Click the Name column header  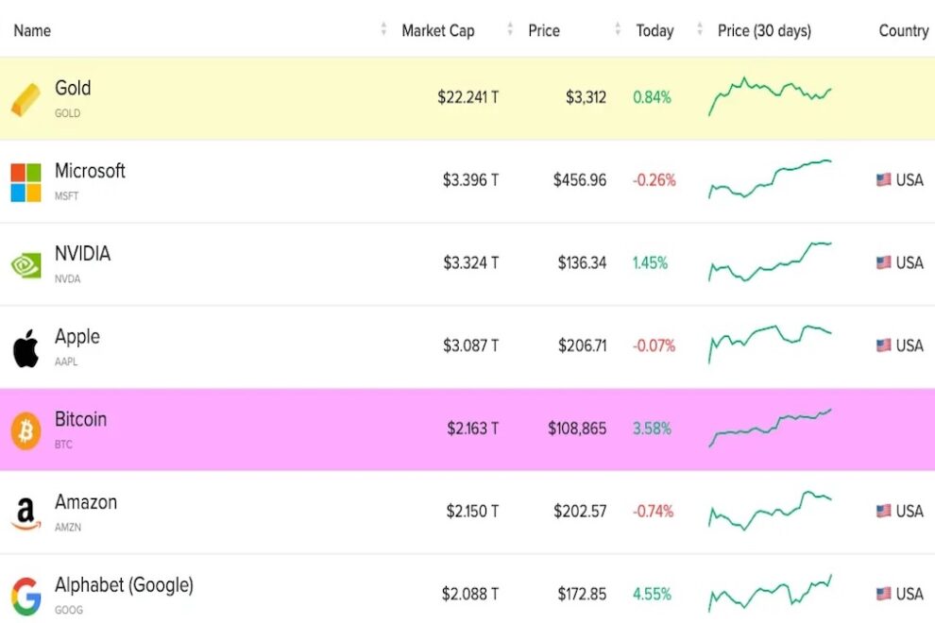click(x=32, y=30)
